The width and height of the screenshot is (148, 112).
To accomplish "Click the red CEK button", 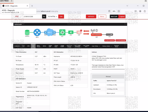I will pyautogui.click(x=61, y=17).
